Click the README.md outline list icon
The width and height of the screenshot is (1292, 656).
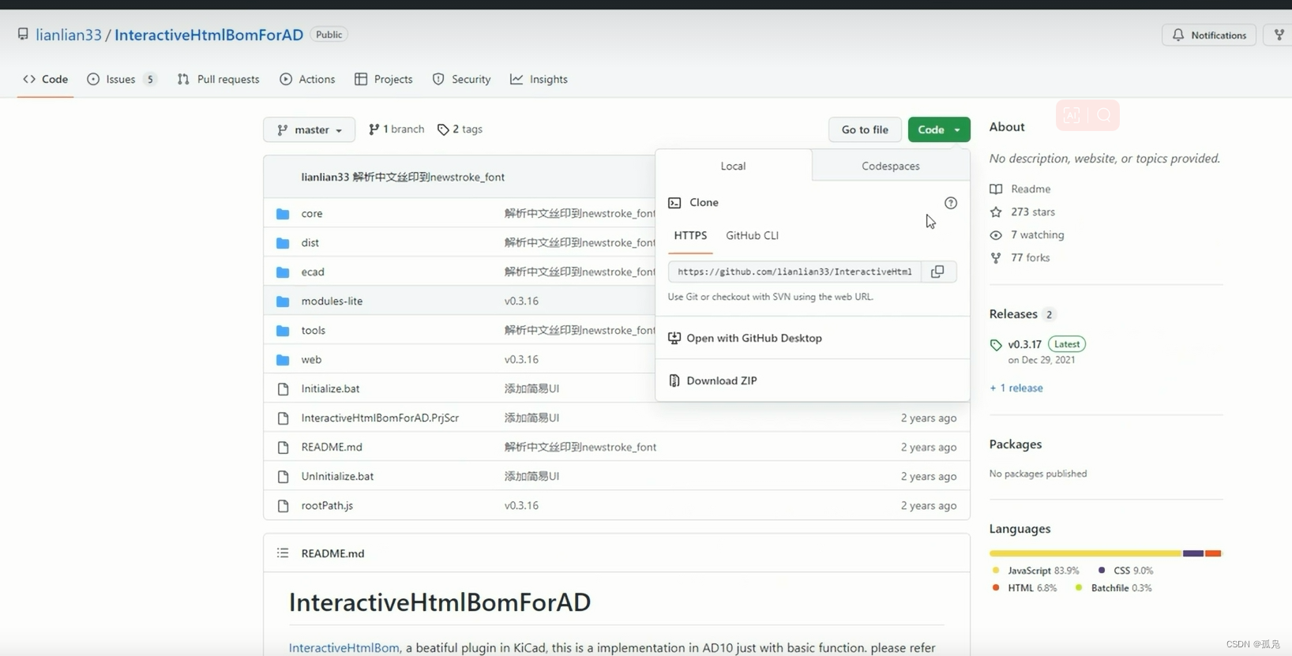283,553
